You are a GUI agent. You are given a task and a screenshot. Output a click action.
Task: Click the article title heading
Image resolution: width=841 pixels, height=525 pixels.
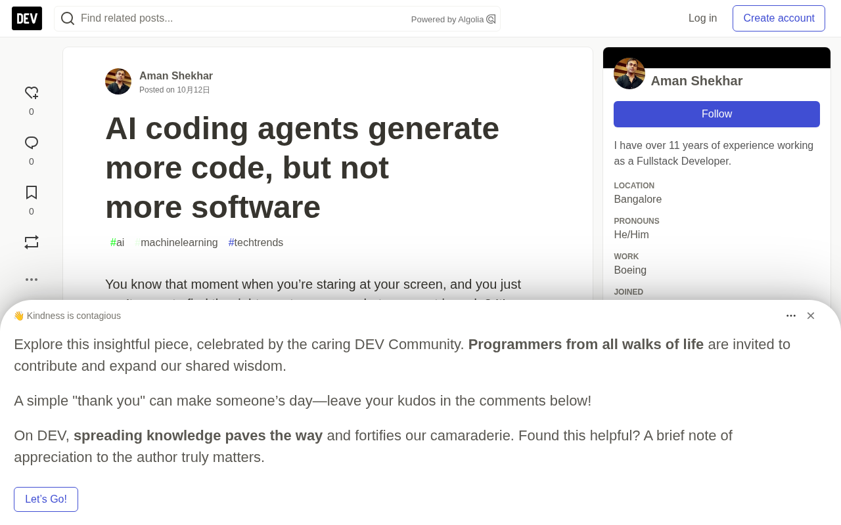pos(302,168)
